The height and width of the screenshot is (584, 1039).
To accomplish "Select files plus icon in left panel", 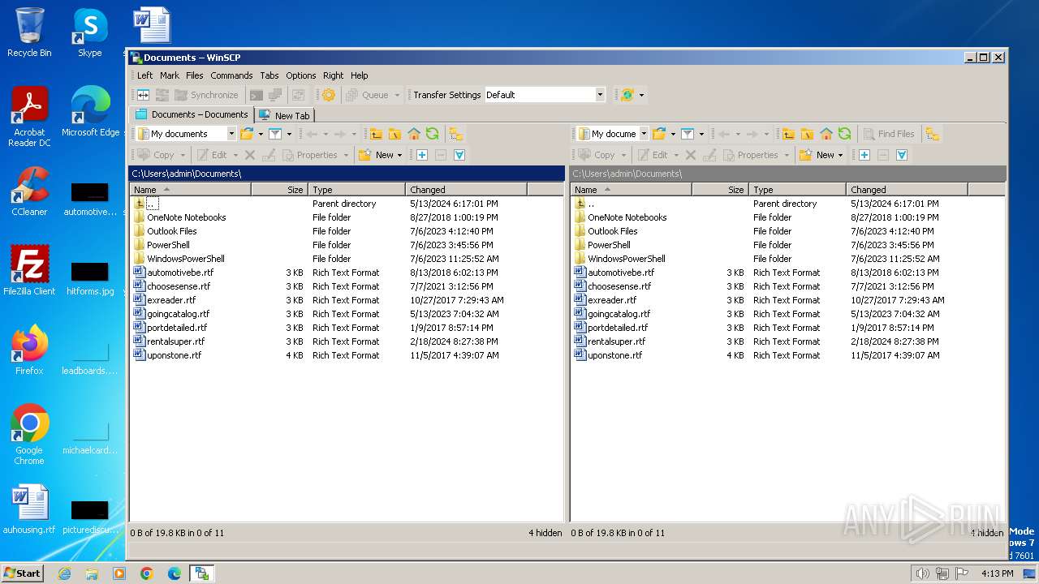I will pos(422,155).
